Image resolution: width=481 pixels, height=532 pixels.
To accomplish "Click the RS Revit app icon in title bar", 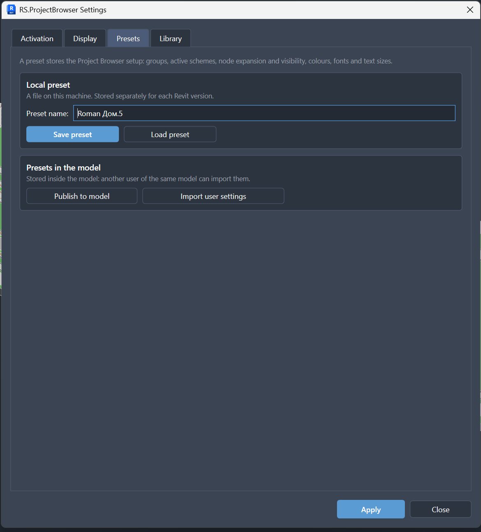I will (x=12, y=9).
